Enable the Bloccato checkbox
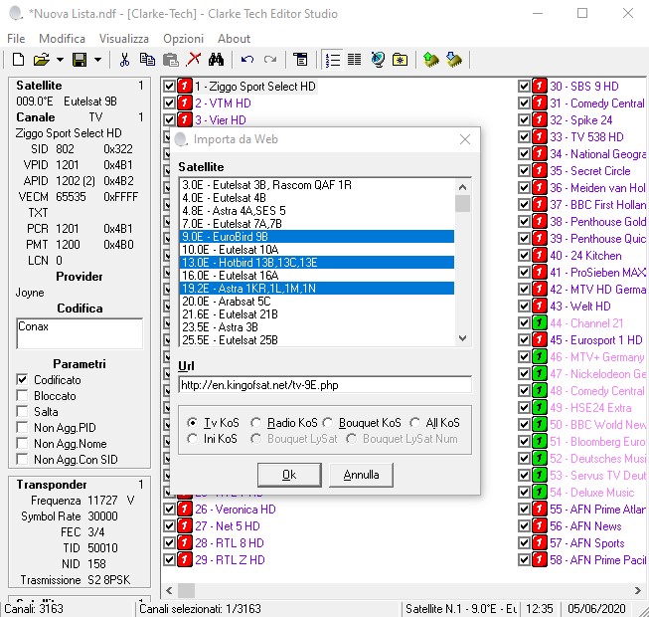 [x=22, y=395]
